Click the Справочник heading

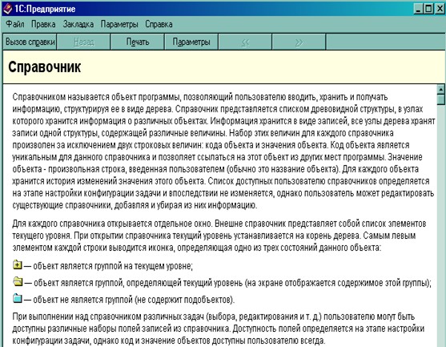tap(45, 67)
